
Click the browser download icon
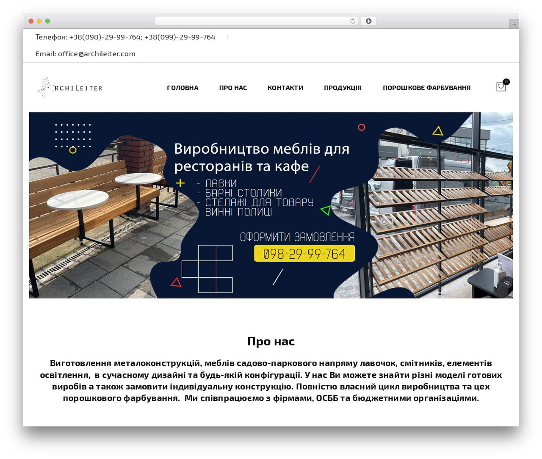(368, 21)
